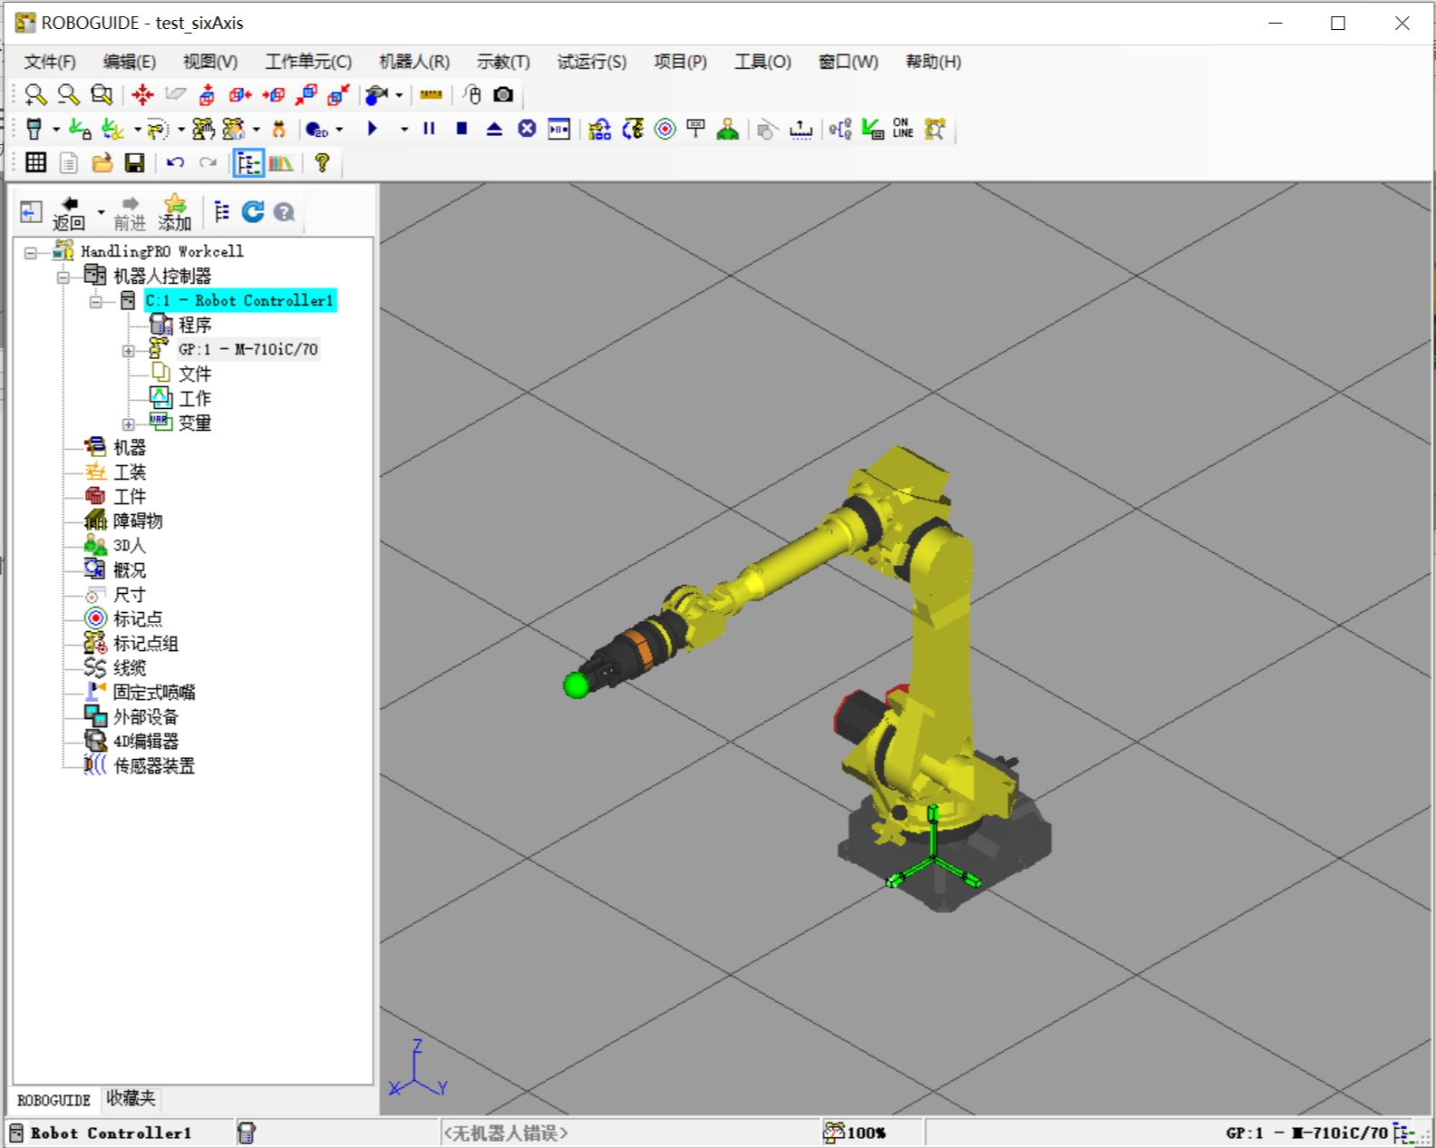Click the eject-shaped reset icon
1436x1148 pixels.
pos(494,129)
